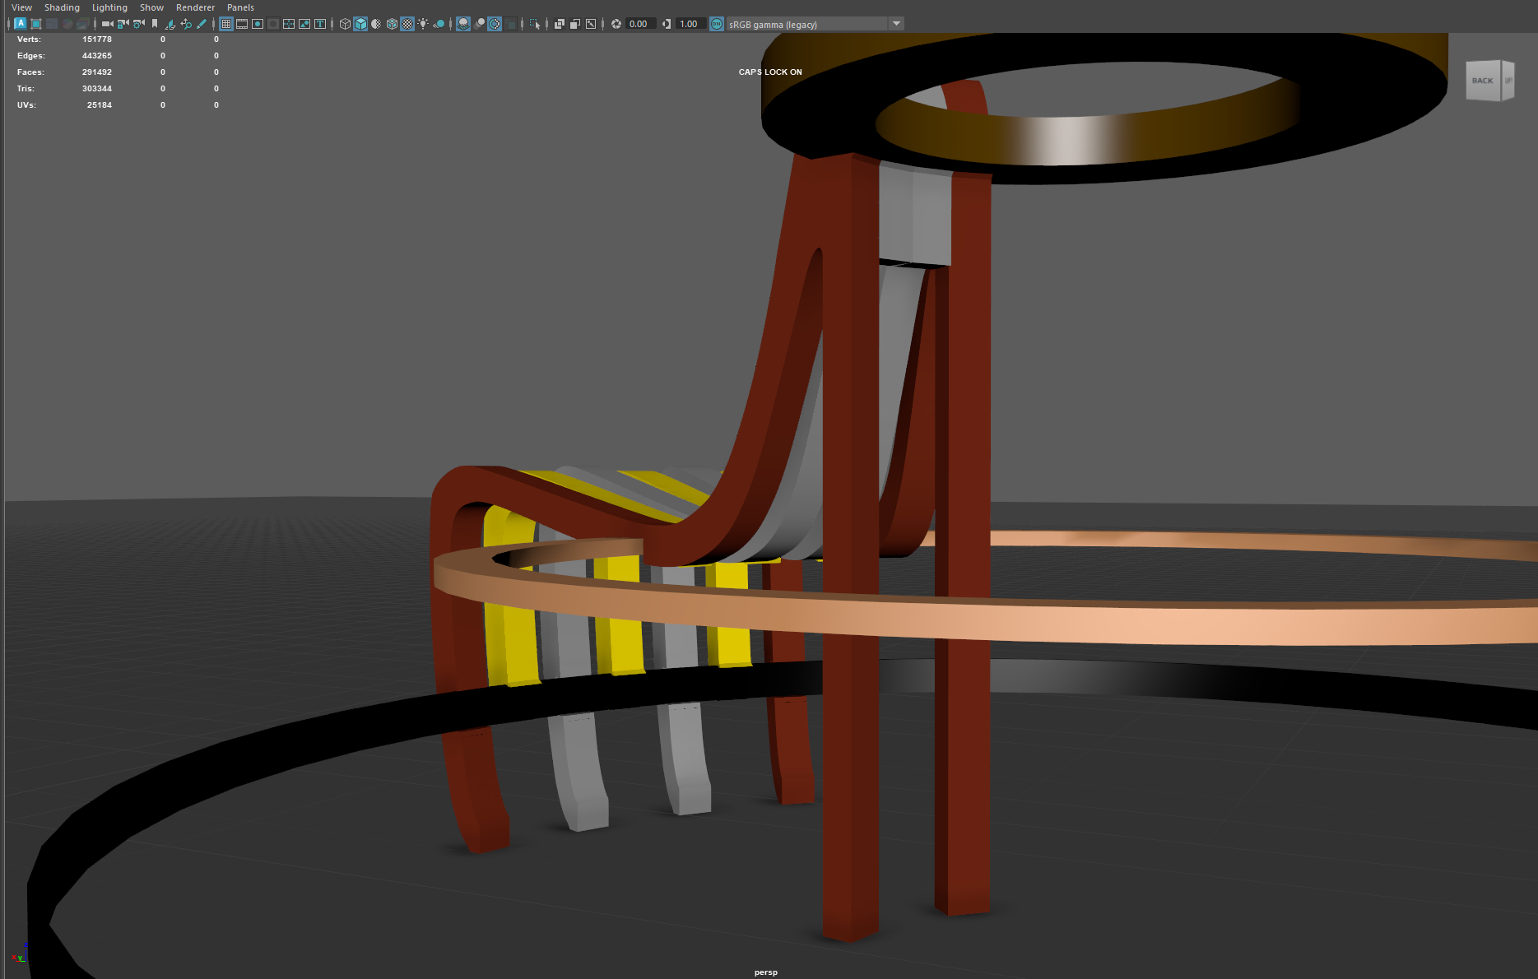Activate the bookmark view icon
Image resolution: width=1538 pixels, height=979 pixels.
155,24
